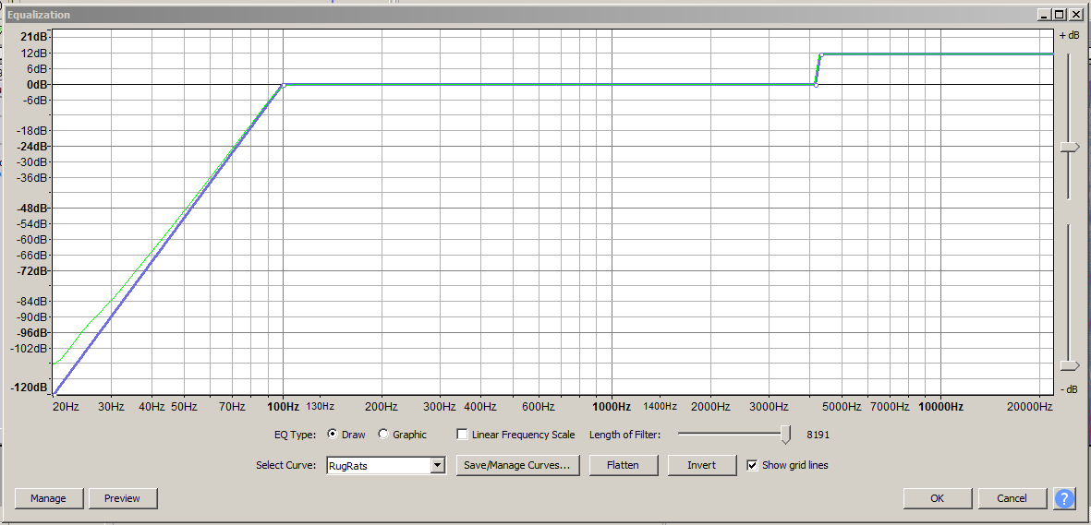Click the Length of Filter slider handle
This screenshot has width=1091, height=525.
[785, 435]
